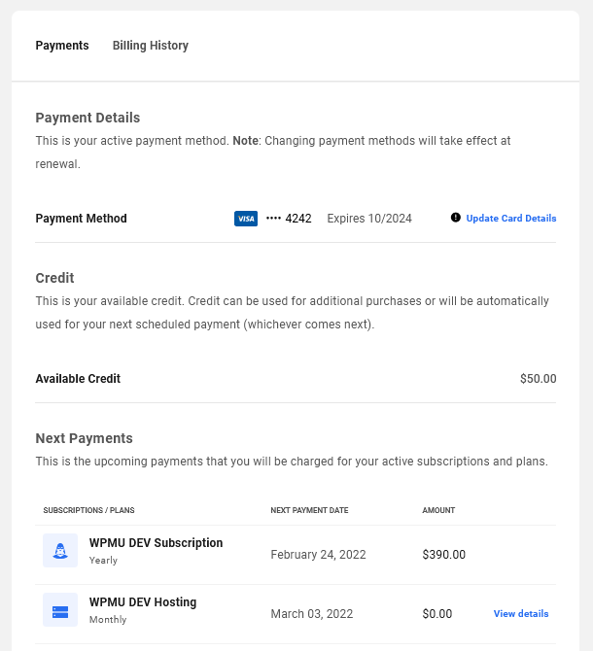The image size is (593, 651).
Task: Click the Expires 10/2024 text
Action: tap(369, 219)
